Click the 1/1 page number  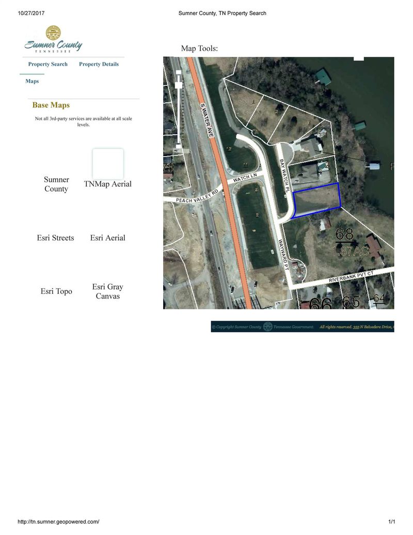(x=392, y=522)
